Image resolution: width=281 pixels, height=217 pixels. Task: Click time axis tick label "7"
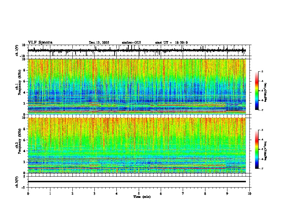tap(183, 194)
